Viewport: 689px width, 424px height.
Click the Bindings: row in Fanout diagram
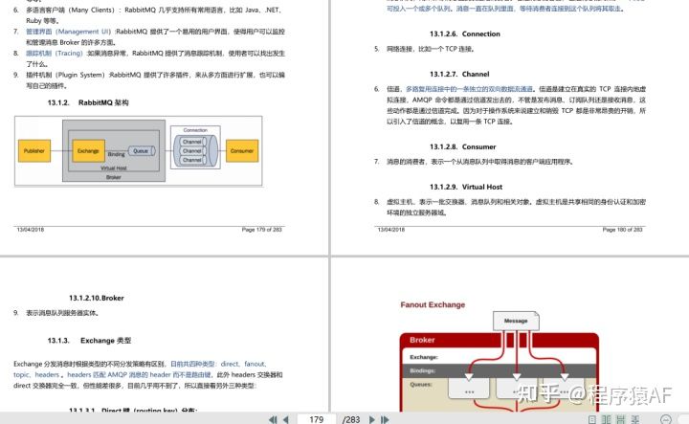click(x=500, y=370)
